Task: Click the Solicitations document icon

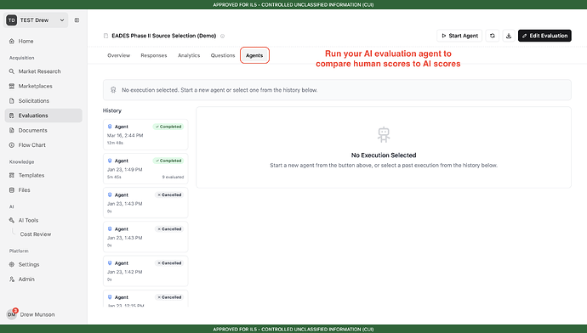Action: (x=12, y=101)
